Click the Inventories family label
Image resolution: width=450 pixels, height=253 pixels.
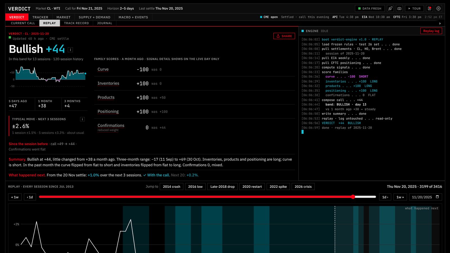pyautogui.click(x=108, y=83)
